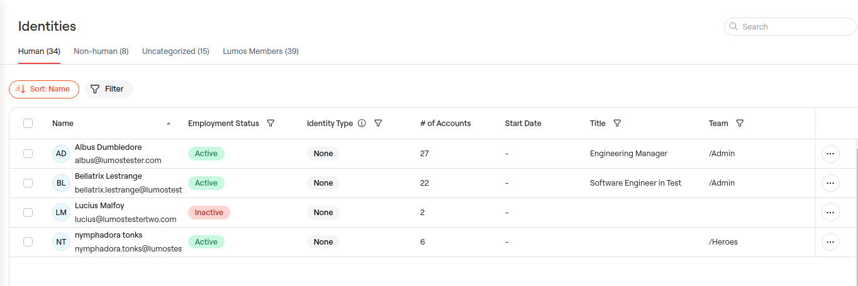Open the Uncategorized (15) tab
The image size is (858, 286).
click(x=175, y=51)
